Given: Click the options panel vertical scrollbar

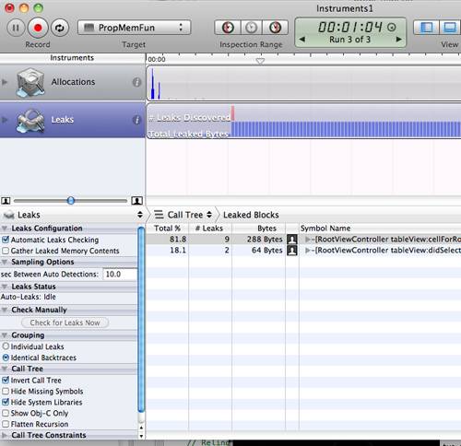Looking at the screenshot, I should [x=141, y=320].
